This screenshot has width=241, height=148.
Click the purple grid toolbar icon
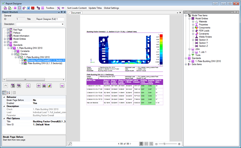pos(43,8)
